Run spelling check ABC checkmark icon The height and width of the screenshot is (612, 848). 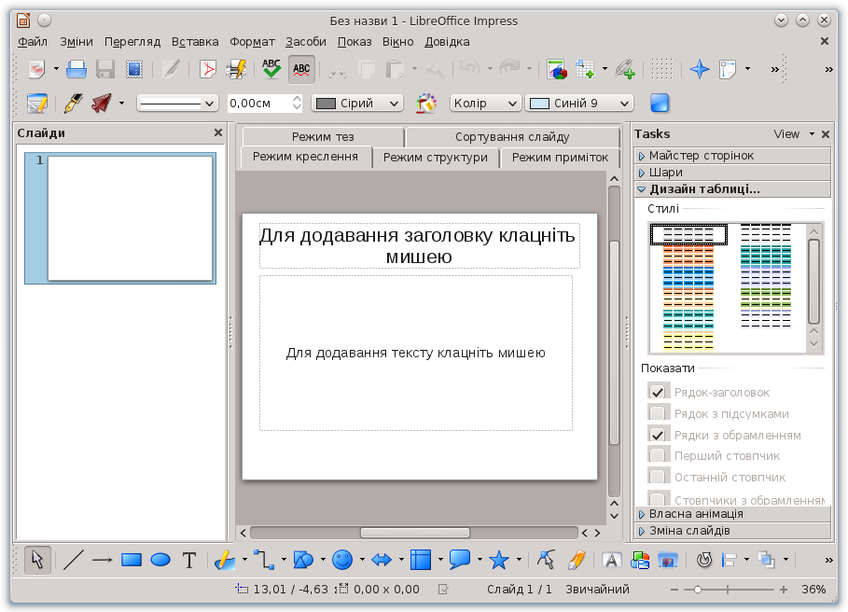click(x=271, y=69)
